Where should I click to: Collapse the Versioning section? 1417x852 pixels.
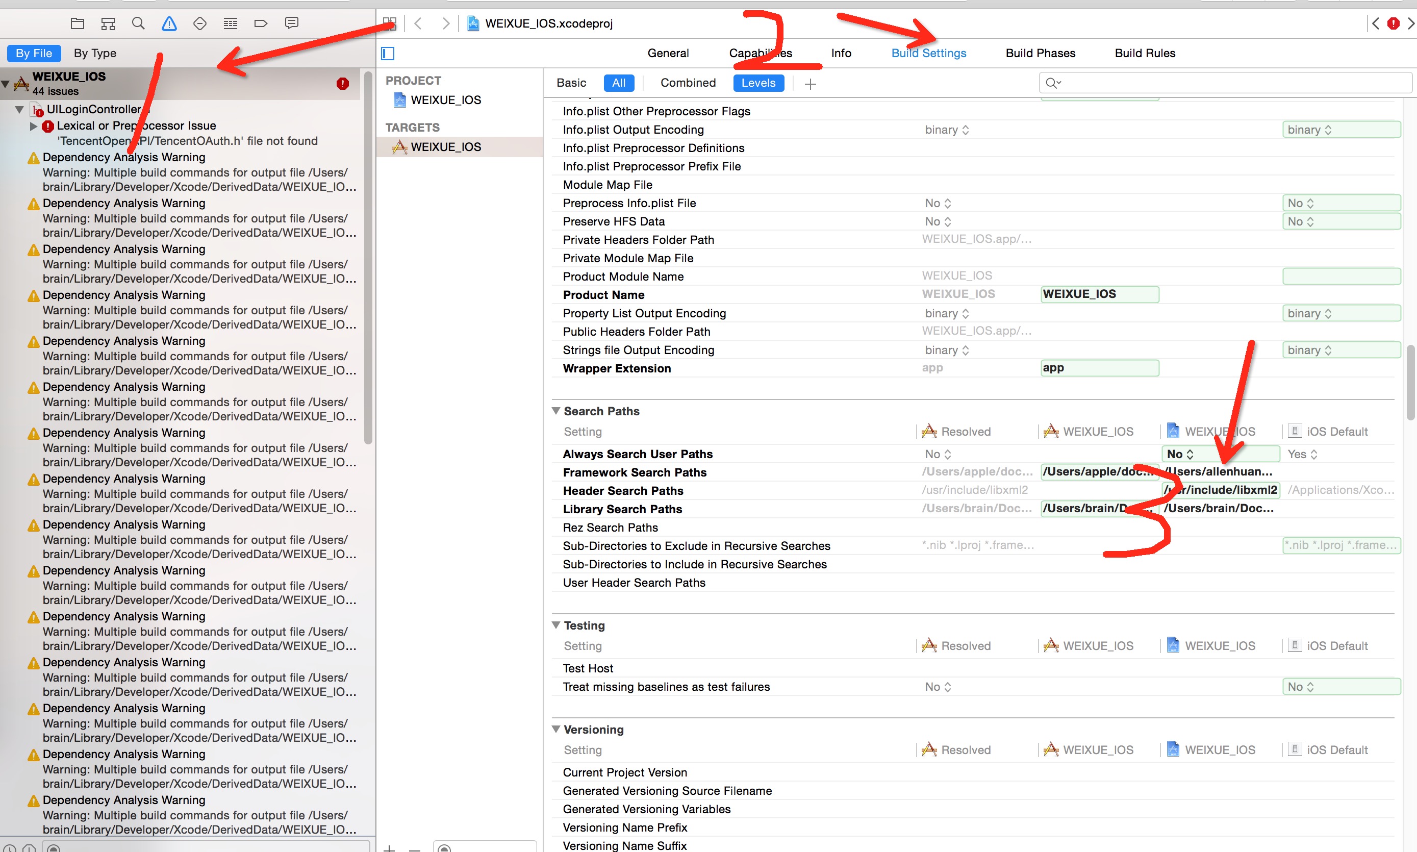555,729
